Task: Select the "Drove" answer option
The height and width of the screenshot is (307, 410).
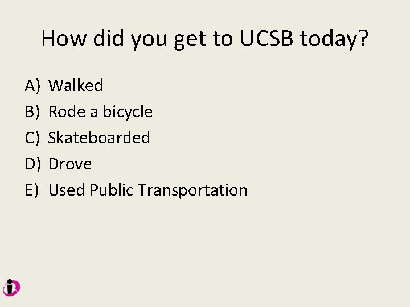Action: coord(69,164)
